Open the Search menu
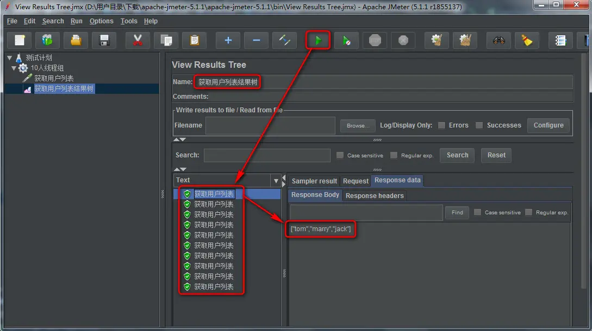Screen dimensions: 592x331 coord(53,21)
